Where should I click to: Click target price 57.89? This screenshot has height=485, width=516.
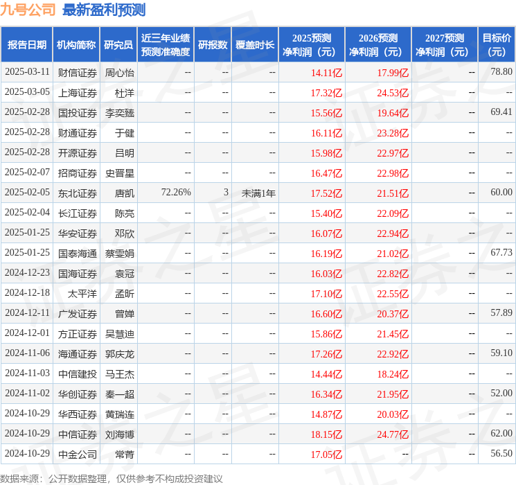coord(501,312)
